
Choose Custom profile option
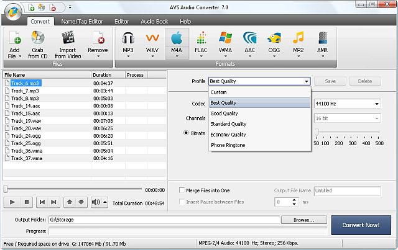coord(260,92)
